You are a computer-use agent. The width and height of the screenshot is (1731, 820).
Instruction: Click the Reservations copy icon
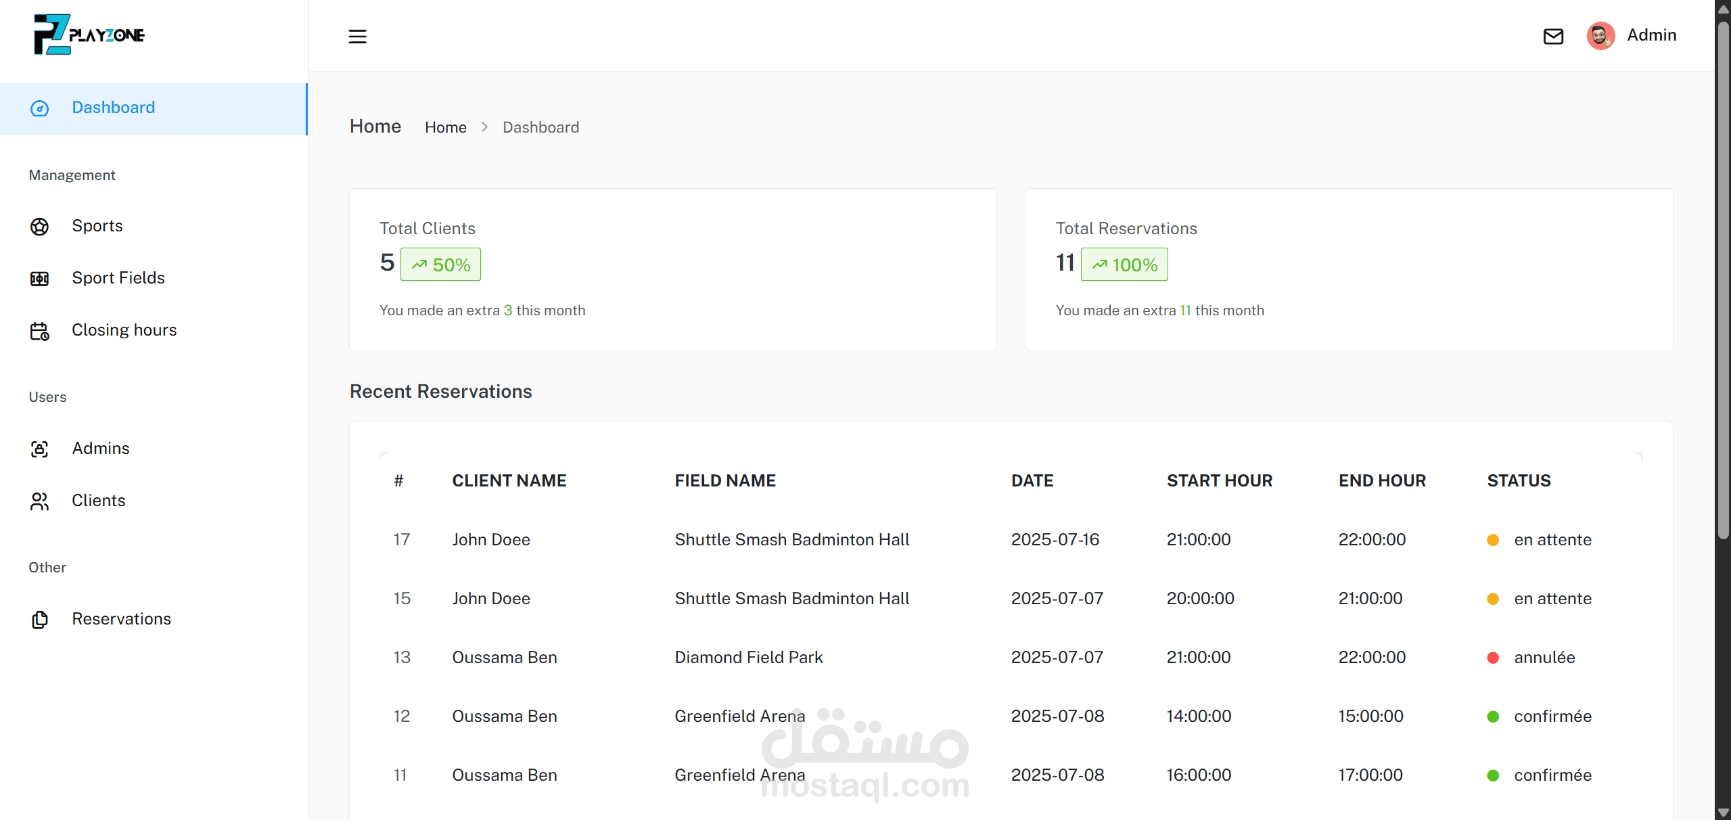(x=40, y=620)
